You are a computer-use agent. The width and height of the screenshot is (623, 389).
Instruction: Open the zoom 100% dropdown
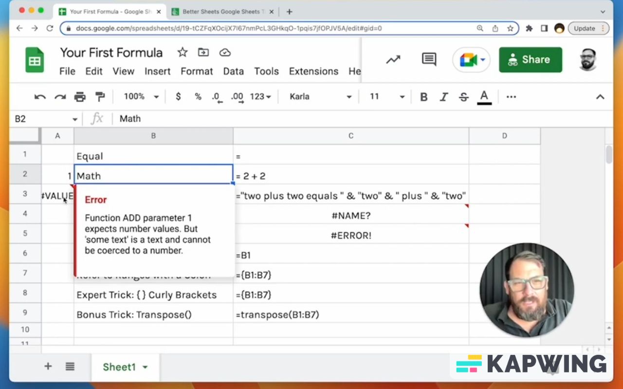[x=141, y=97]
